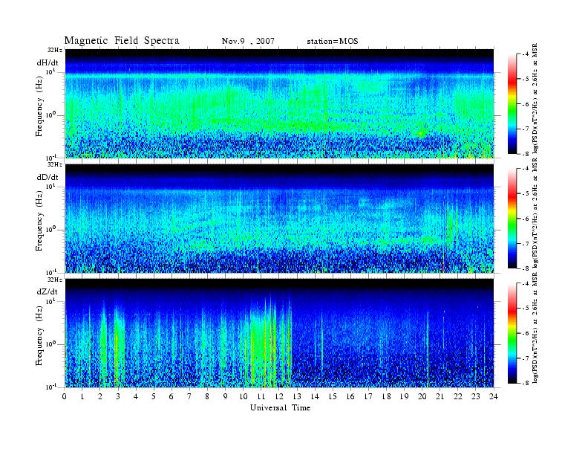Click the "Magnetic Field Spectra" title
The image size is (588, 455).
click(x=122, y=41)
